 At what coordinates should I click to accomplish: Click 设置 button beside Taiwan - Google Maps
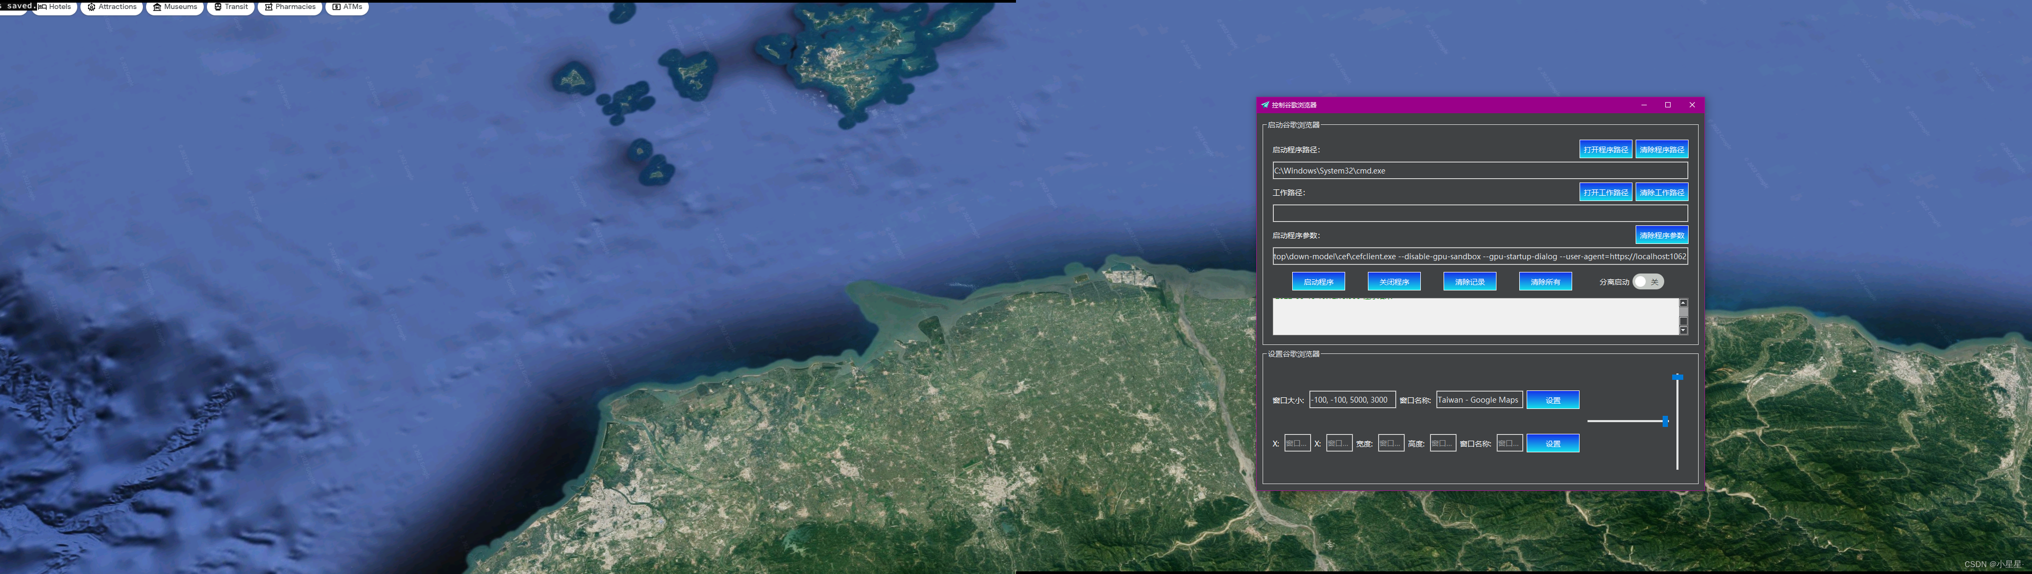click(1553, 400)
